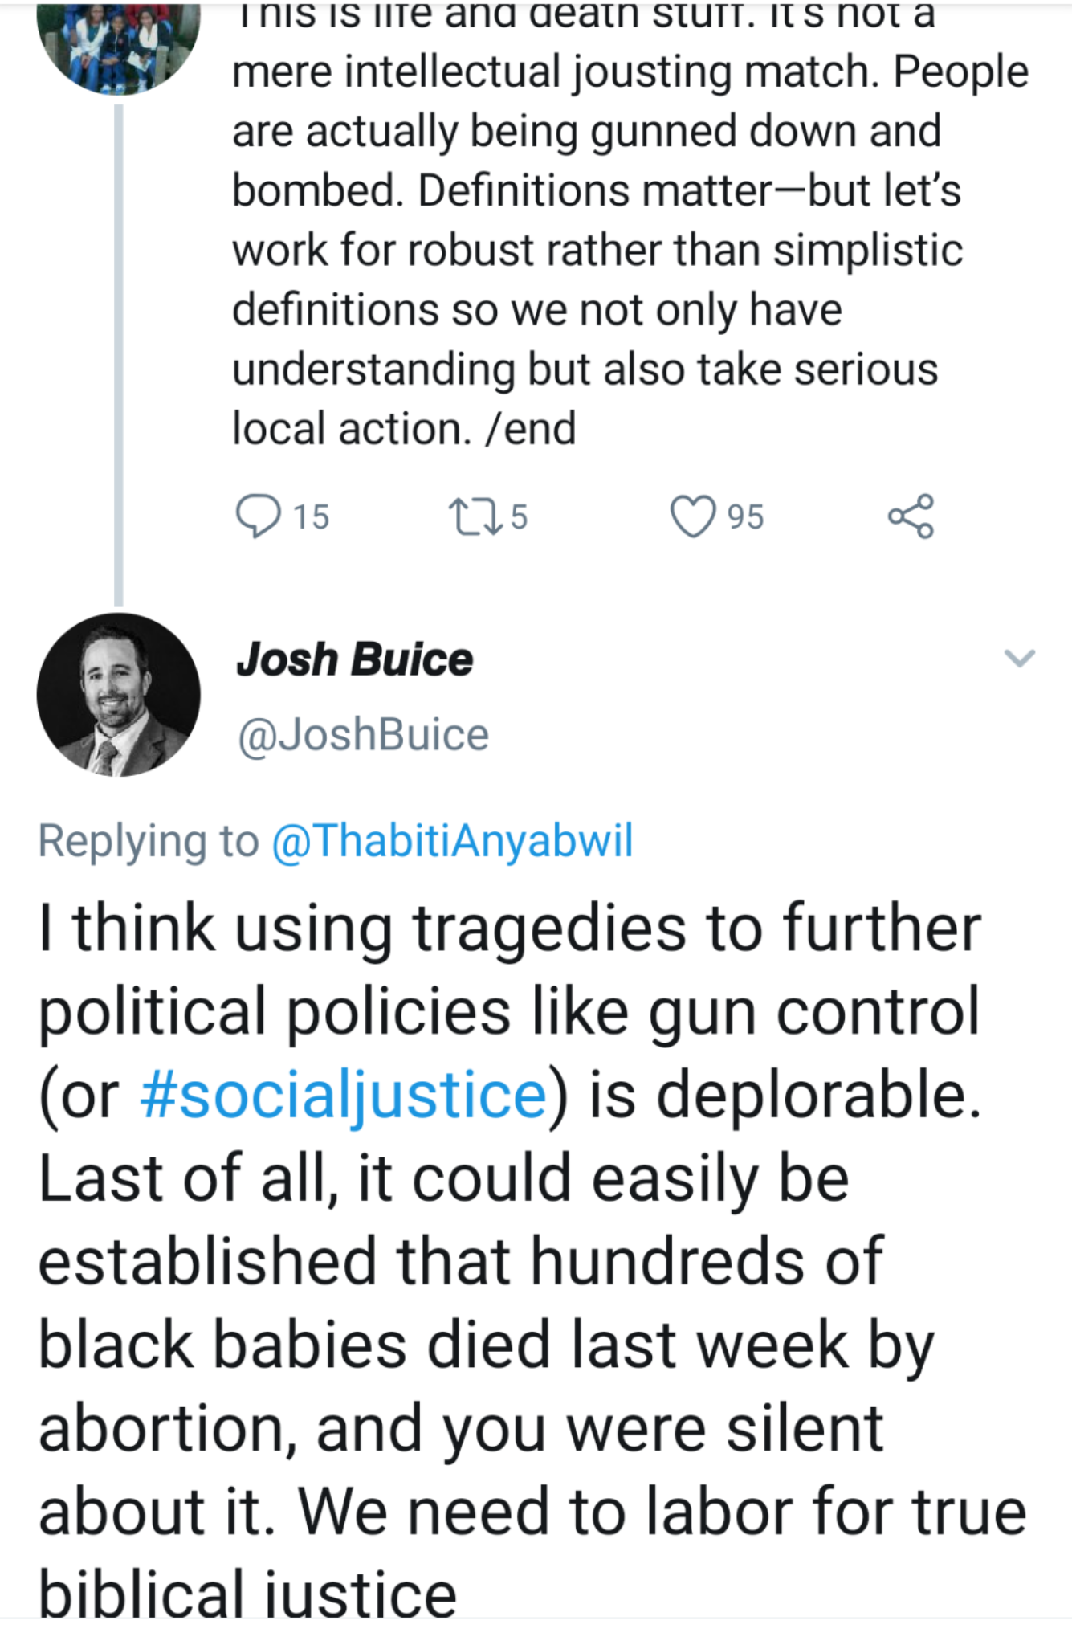Click the 'Replying to' label
This screenshot has width=1072, height=1645.
(149, 840)
